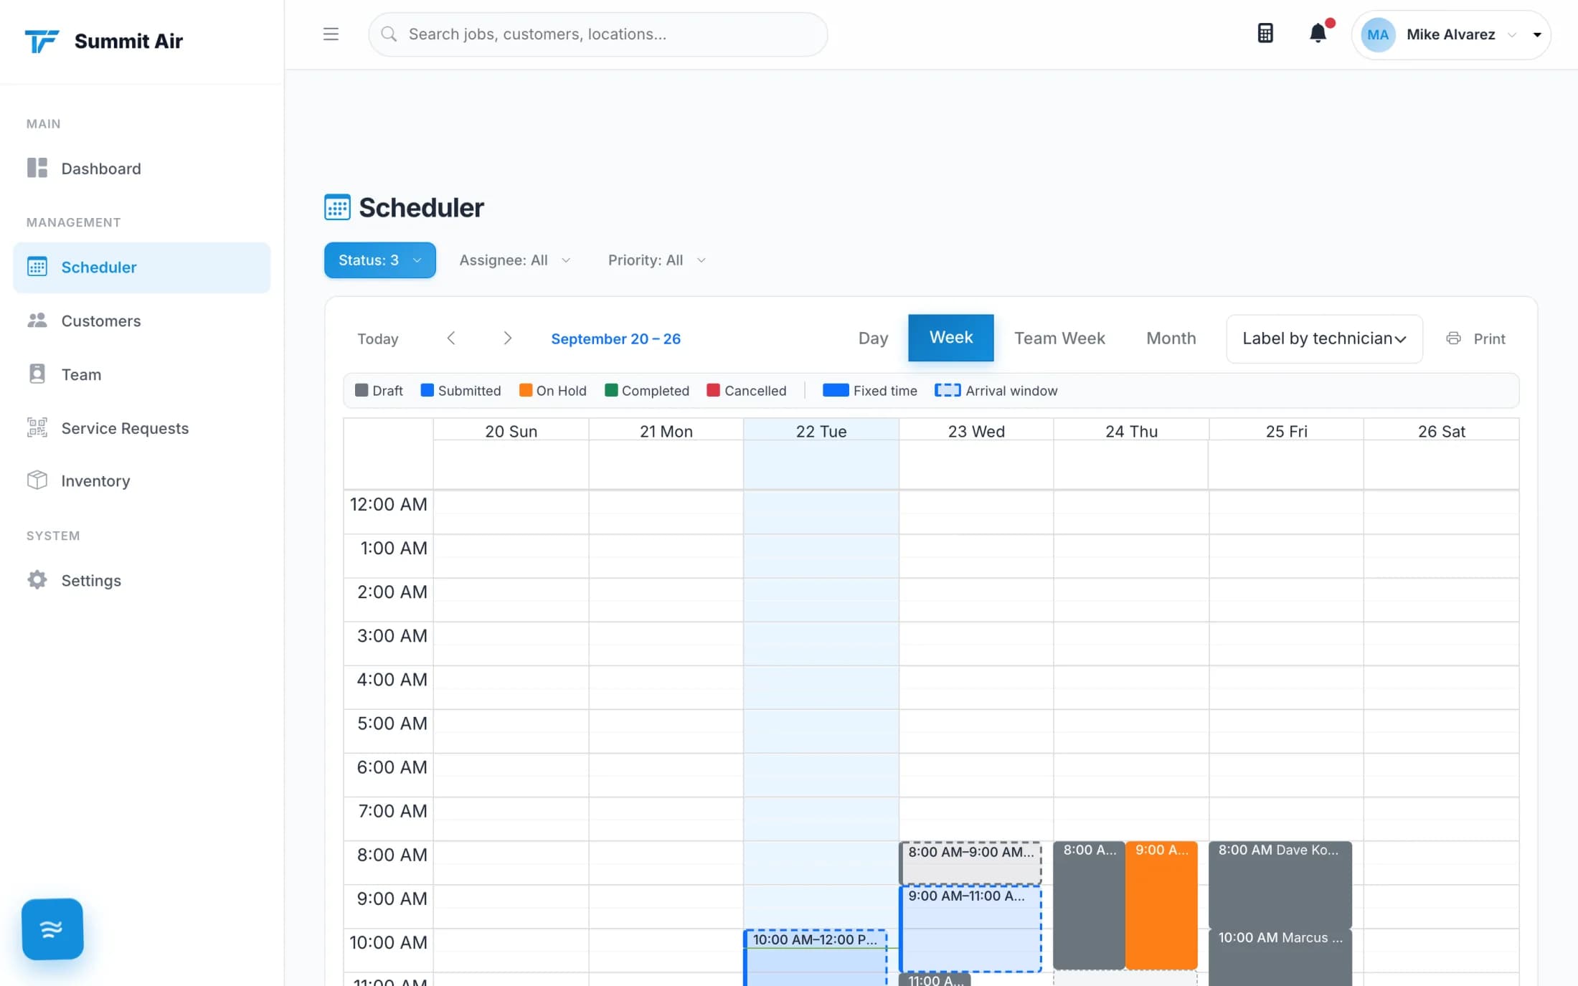Open the Priority: All dropdown
Screen dimensions: 1578x986
[x=656, y=260]
